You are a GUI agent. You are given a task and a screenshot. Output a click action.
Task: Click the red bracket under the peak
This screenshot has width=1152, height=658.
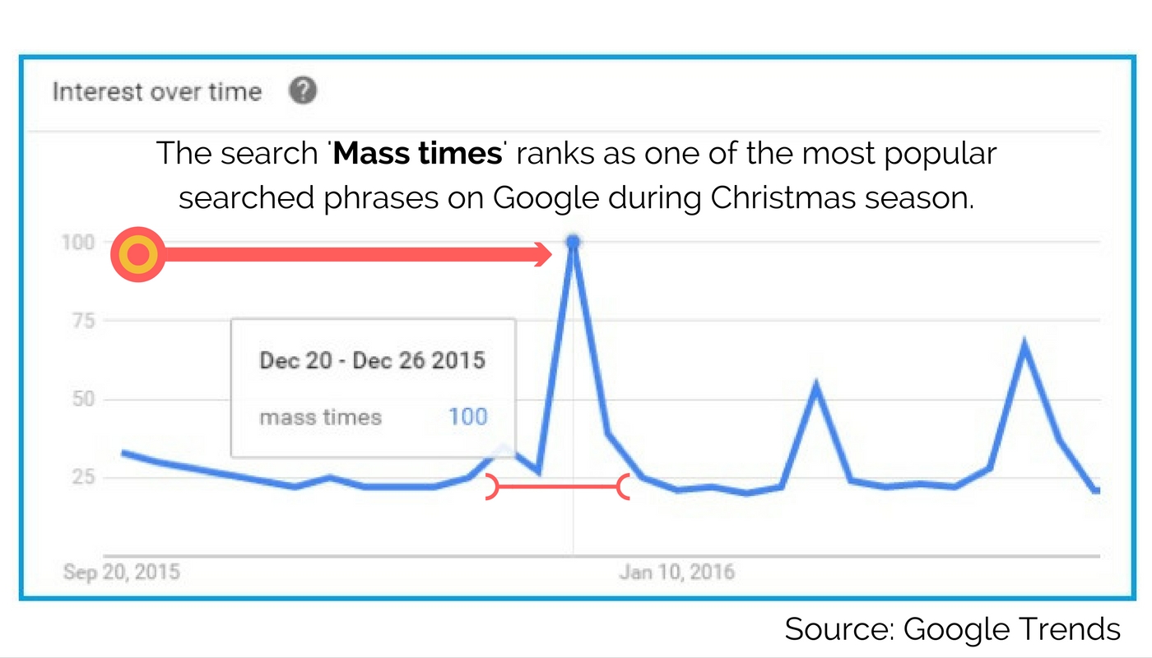point(558,487)
